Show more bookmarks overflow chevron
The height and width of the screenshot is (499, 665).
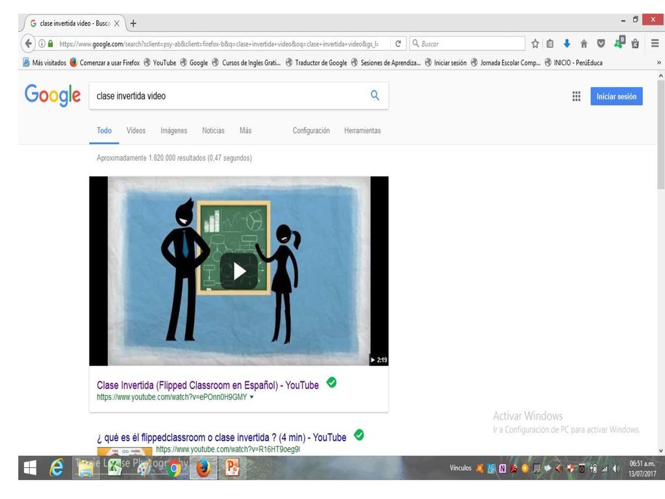pyautogui.click(x=659, y=62)
